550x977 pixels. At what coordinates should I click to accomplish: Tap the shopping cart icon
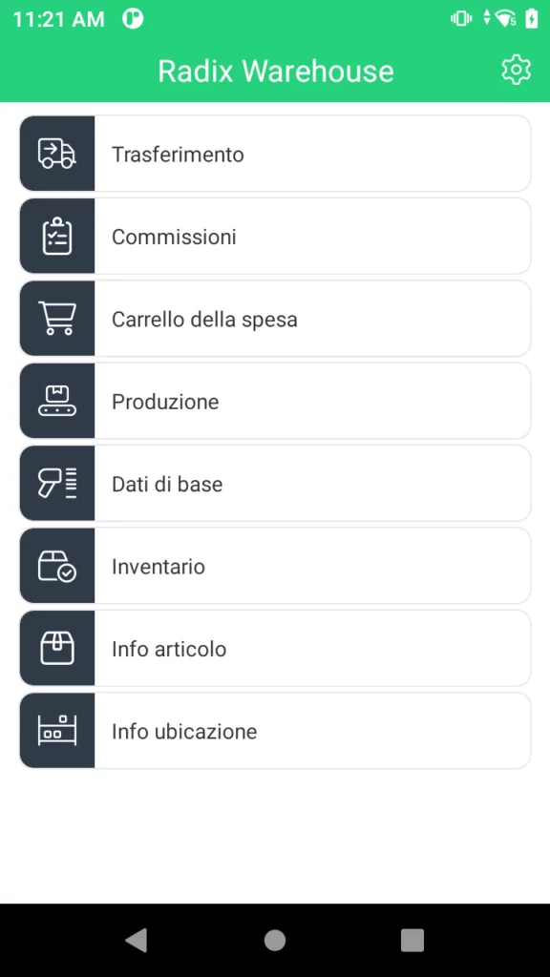[56, 319]
